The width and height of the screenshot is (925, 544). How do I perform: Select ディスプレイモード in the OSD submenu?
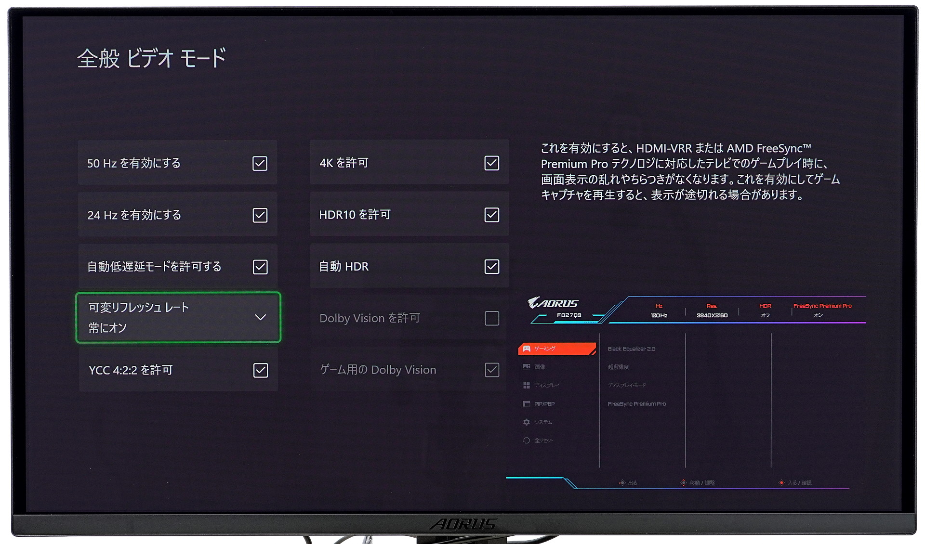pos(627,385)
